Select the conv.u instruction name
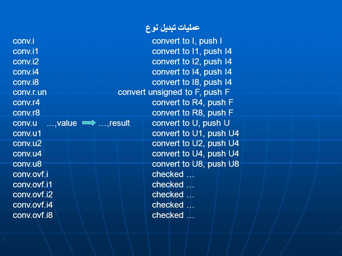The image size is (342, 256). [25, 123]
